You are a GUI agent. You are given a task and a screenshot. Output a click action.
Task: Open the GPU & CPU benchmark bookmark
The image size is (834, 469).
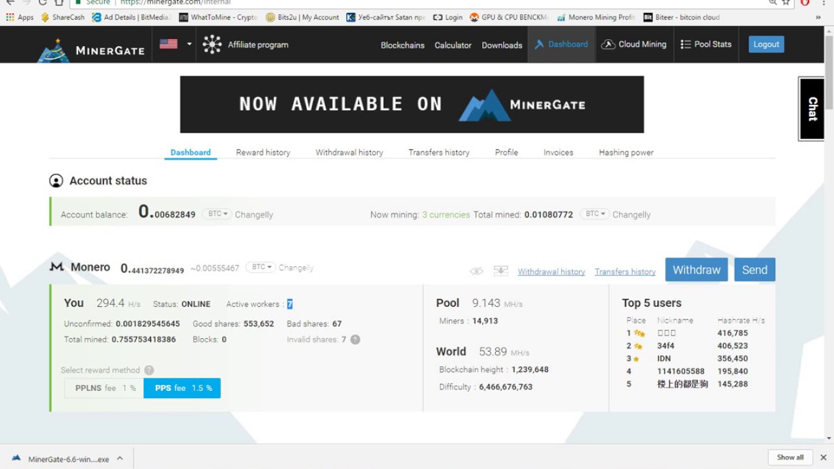pyautogui.click(x=509, y=17)
